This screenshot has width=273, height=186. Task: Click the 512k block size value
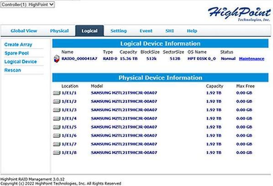click(x=151, y=59)
